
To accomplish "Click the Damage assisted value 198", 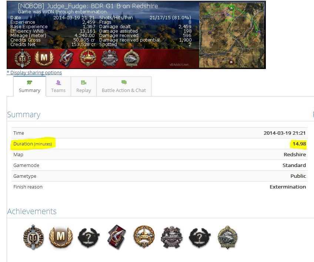I will pyautogui.click(x=188, y=31).
